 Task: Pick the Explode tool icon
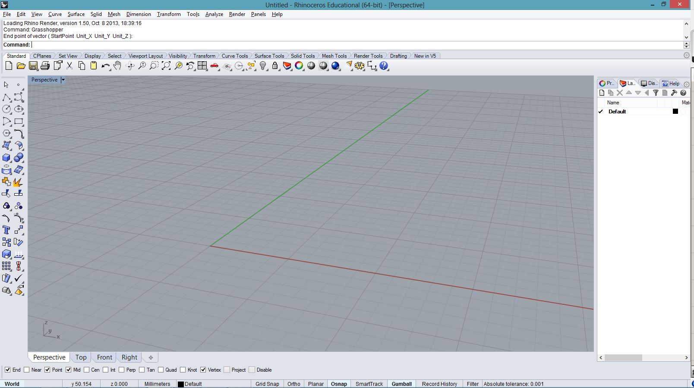(x=18, y=182)
